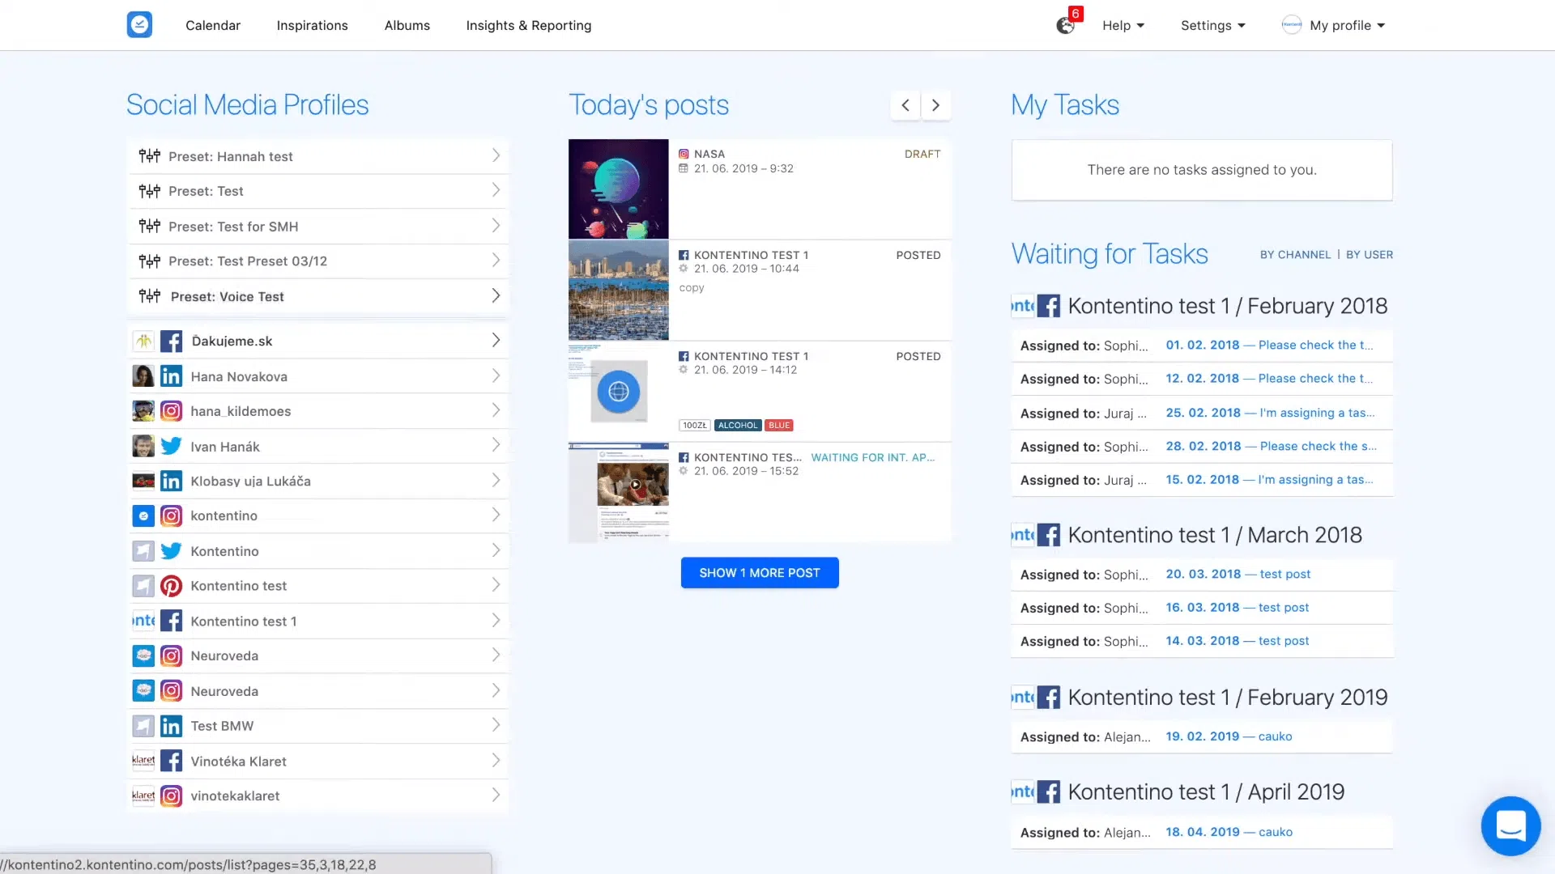Click the ALCOHOL blue label tag
Image resolution: width=1555 pixels, height=874 pixels.
738,426
